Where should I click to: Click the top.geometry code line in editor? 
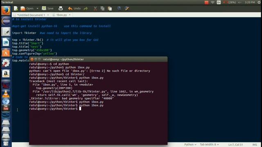point(32,50)
